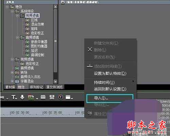This screenshot has height=136, width=170.
Task: Open the round vectorscope icon
Action: point(61,97)
